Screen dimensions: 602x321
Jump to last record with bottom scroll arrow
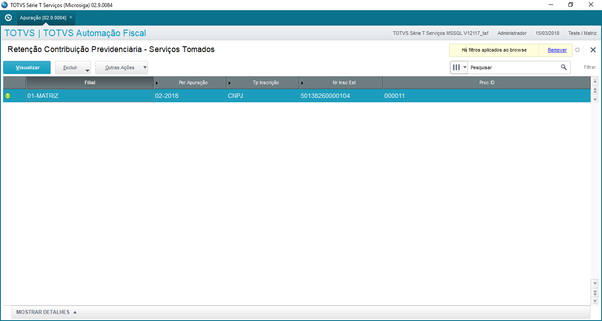click(x=595, y=301)
